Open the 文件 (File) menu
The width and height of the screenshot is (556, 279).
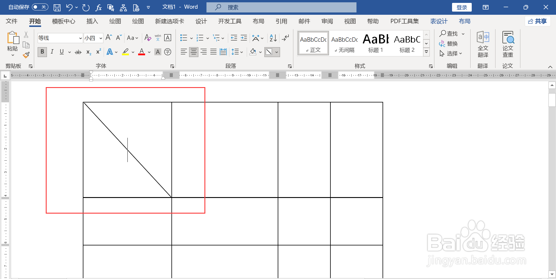click(12, 21)
